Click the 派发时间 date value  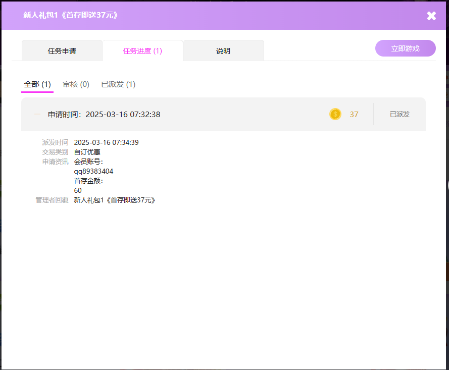point(107,142)
